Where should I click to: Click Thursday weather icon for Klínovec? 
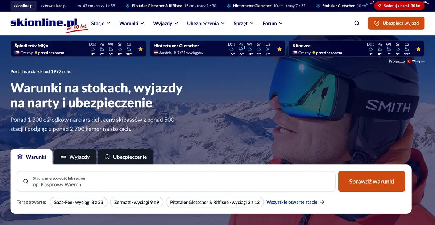(407, 49)
